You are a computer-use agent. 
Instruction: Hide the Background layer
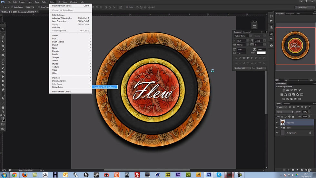(x=277, y=133)
